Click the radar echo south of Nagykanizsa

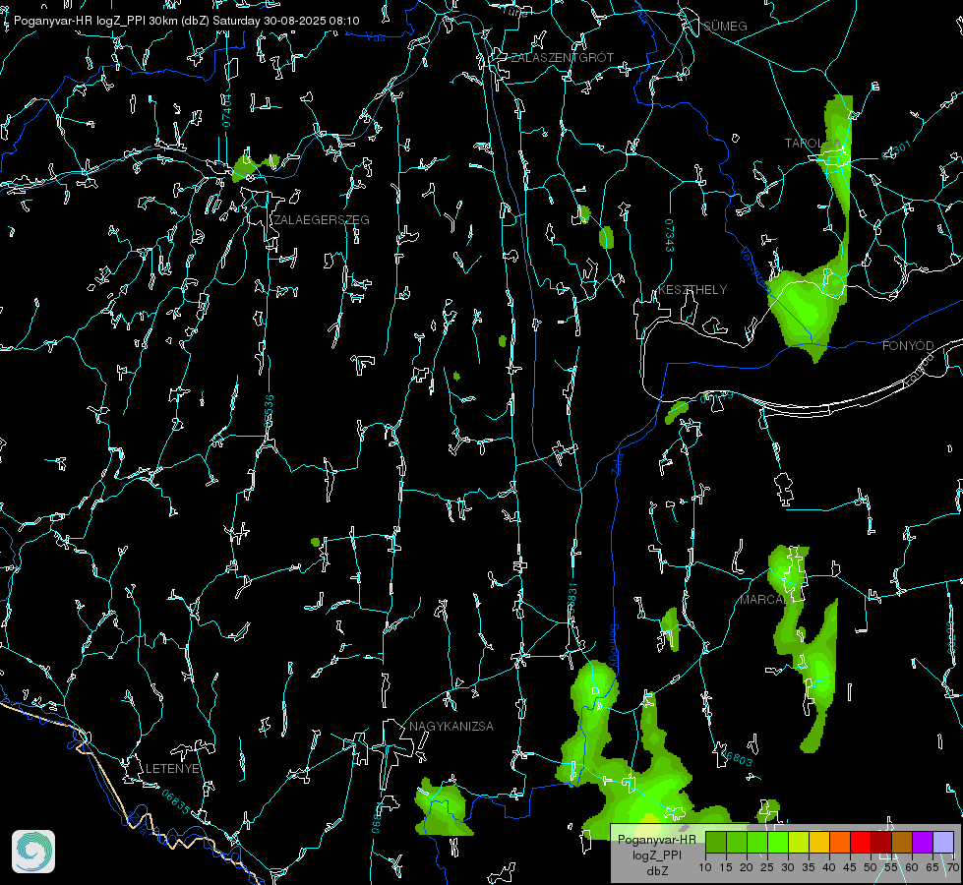click(x=443, y=809)
